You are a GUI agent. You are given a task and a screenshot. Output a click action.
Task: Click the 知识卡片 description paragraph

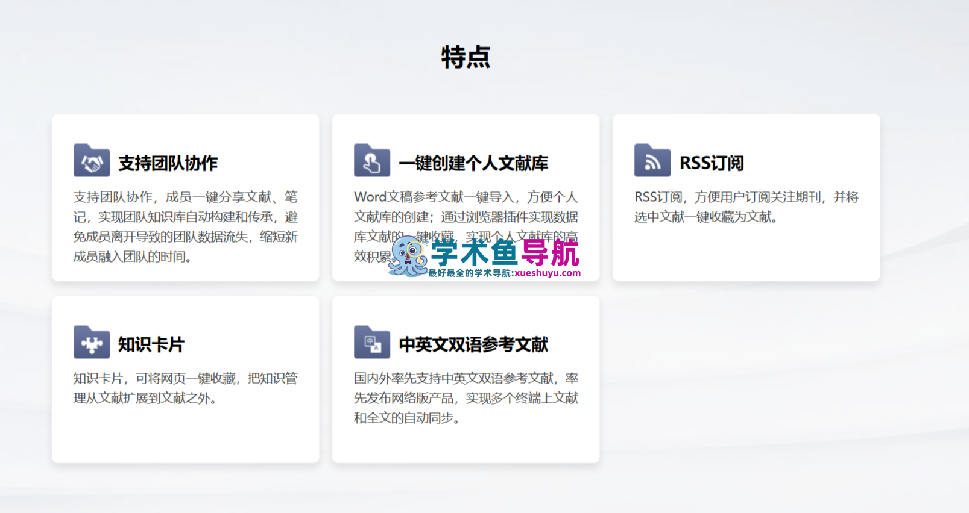pos(185,388)
